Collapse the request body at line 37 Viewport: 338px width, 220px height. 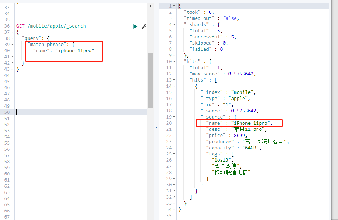[x=12, y=32]
